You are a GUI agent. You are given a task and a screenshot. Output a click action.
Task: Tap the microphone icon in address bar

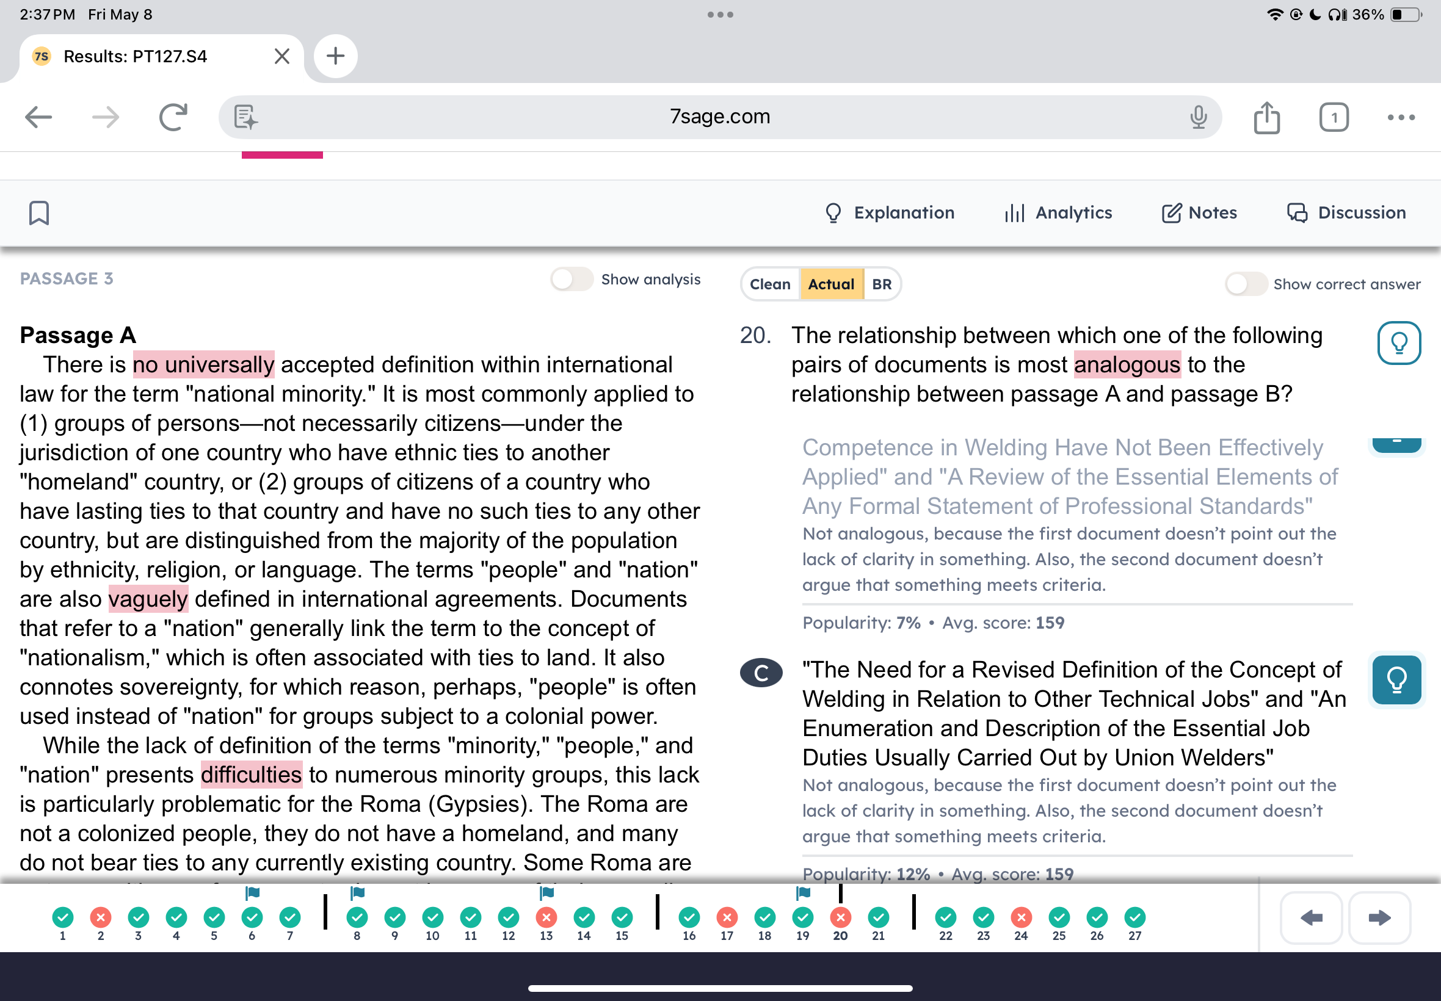point(1198,117)
